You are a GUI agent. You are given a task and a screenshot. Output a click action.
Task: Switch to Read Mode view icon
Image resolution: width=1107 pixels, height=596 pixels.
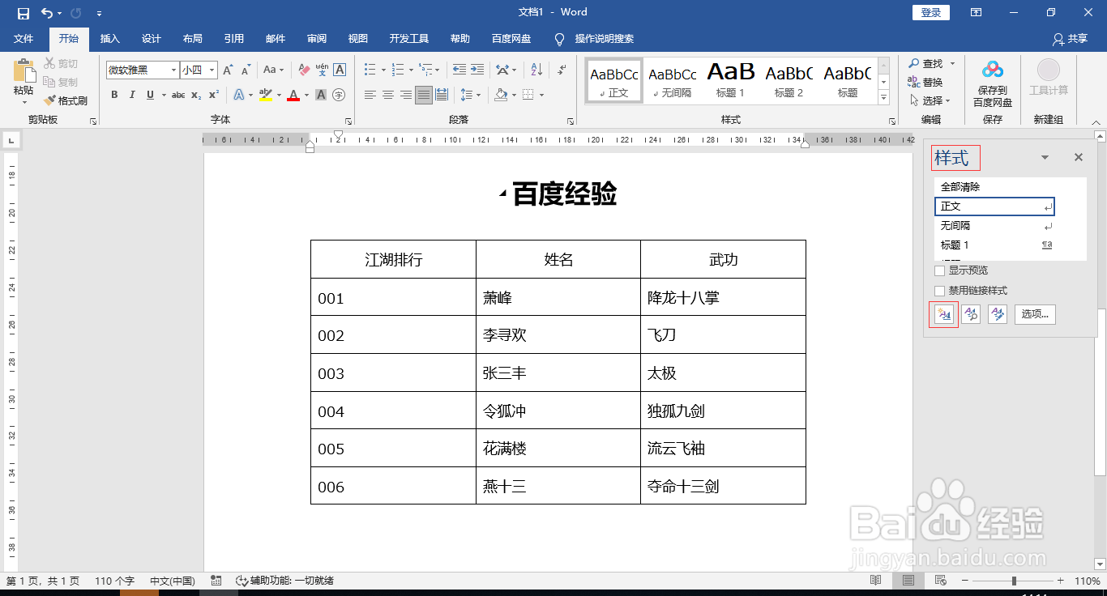(875, 580)
